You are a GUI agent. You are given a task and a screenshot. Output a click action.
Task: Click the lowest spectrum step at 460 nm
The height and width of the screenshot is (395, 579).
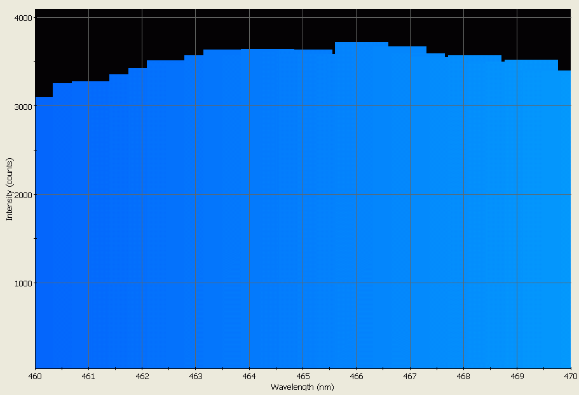pos(44,100)
